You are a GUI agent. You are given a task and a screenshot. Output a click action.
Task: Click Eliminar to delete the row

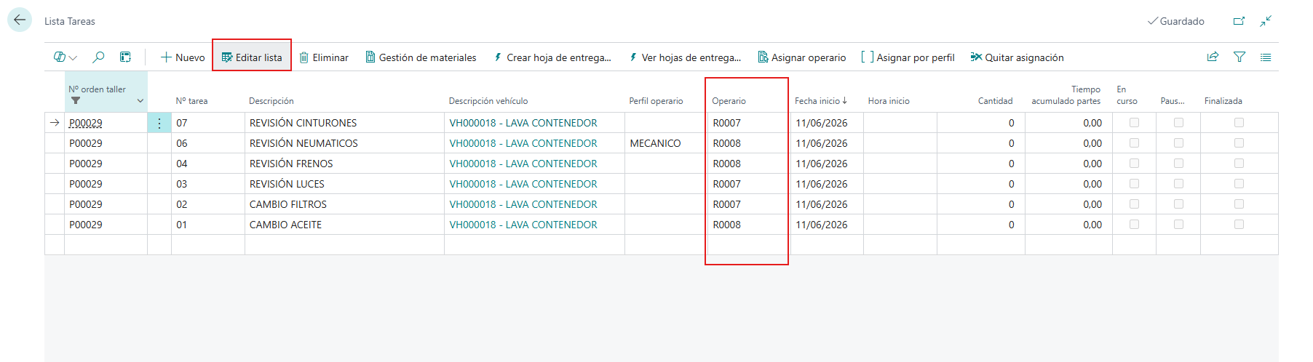pyautogui.click(x=324, y=57)
